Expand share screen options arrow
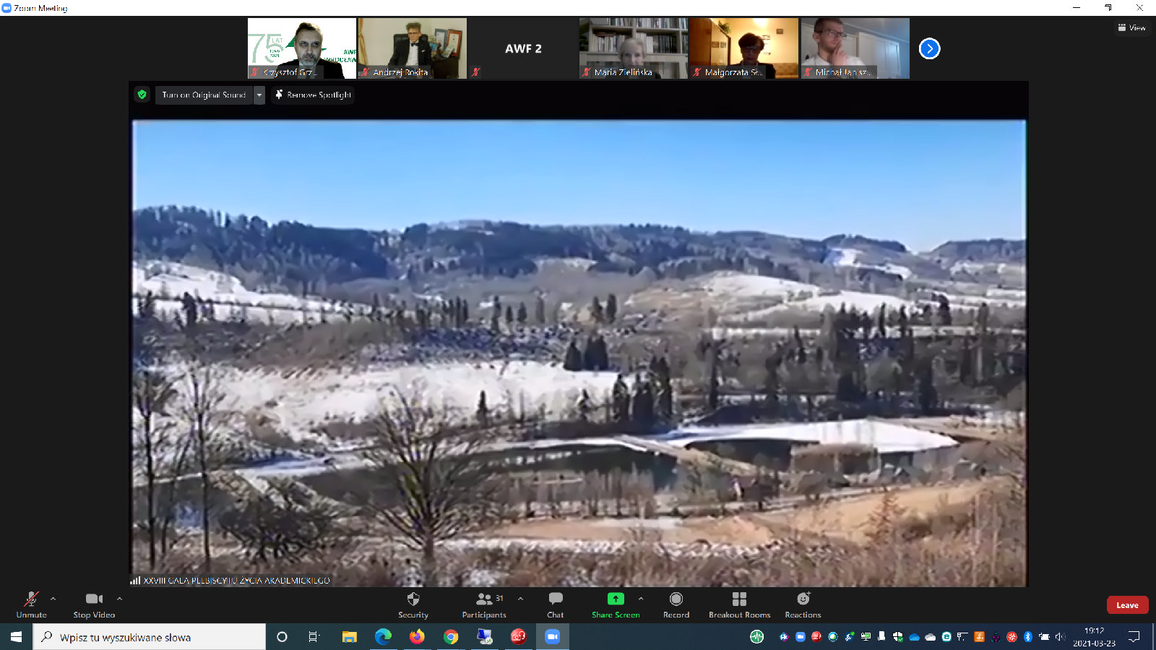 tap(641, 599)
